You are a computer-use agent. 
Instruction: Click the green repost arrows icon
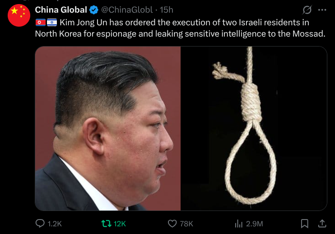coord(106,224)
